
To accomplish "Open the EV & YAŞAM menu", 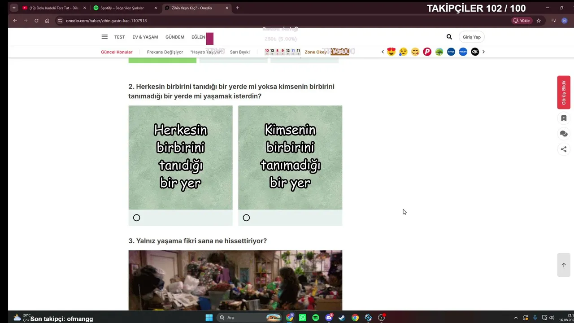I will point(145,37).
